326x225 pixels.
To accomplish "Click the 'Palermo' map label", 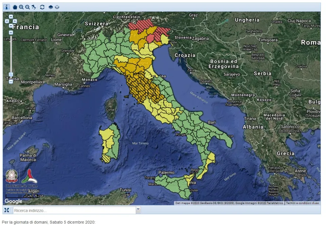I will 166,173.
